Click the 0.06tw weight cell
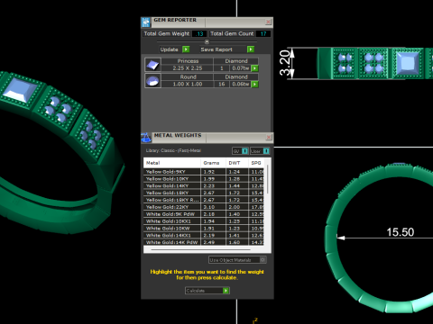Viewport: 433px width, 324px height. click(x=241, y=85)
